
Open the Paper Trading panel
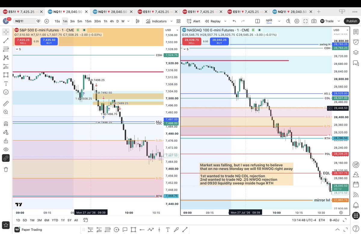click(x=28, y=230)
